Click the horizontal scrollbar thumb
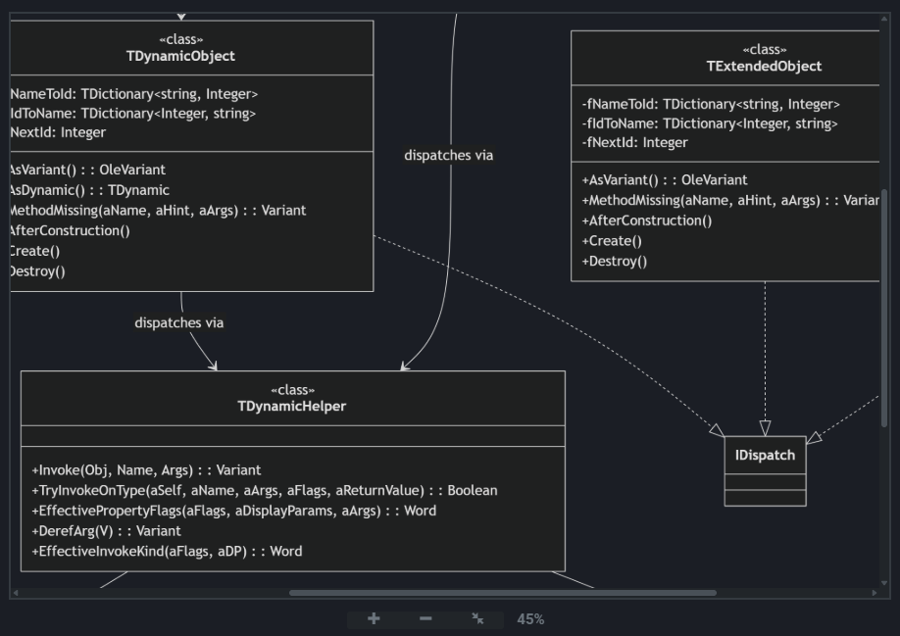This screenshot has height=636, width=900. pos(503,593)
